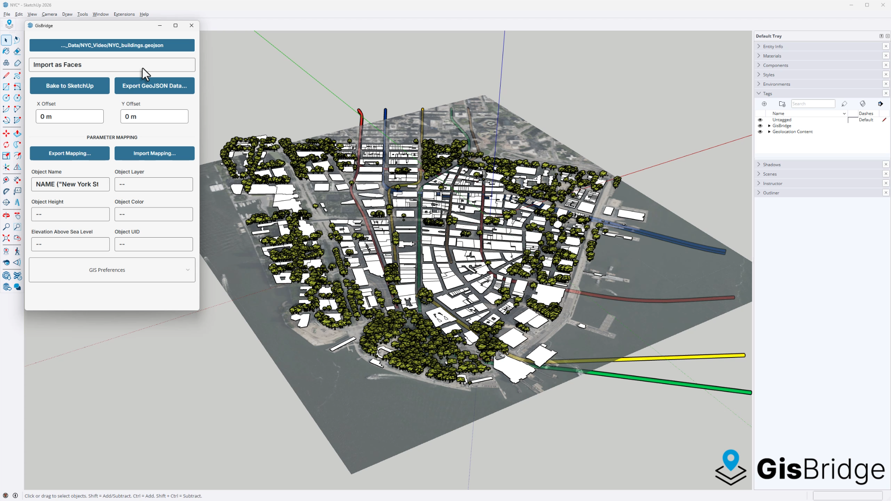The width and height of the screenshot is (891, 501).
Task: Click the Zoom Extents tool
Action: 6,238
